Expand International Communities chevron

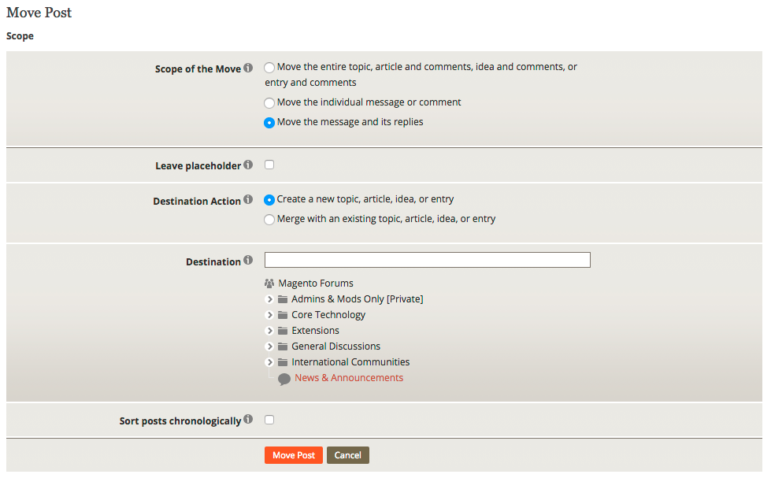tap(269, 362)
